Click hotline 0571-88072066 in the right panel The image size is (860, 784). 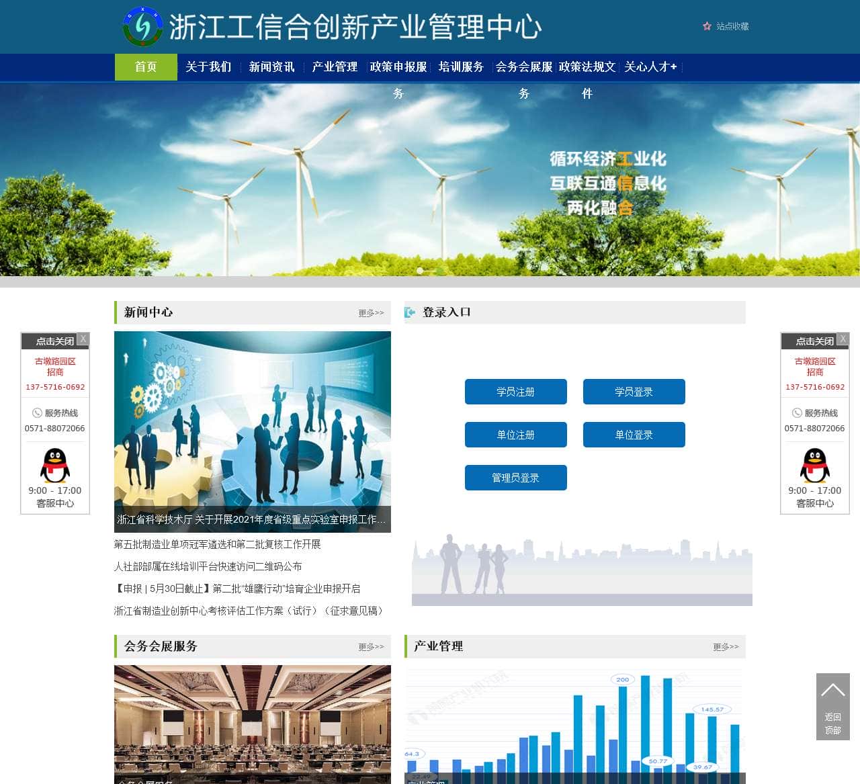(x=815, y=428)
